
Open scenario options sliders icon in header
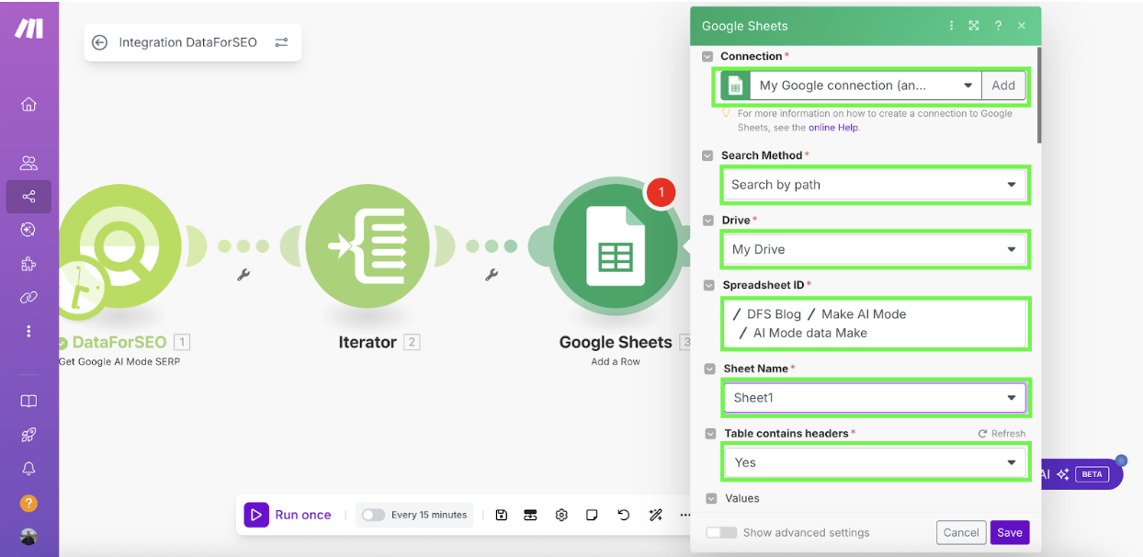[281, 42]
